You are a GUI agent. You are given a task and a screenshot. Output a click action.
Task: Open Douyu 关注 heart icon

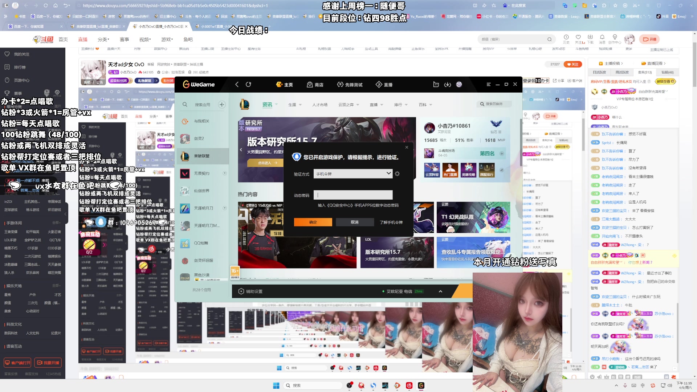pyautogui.click(x=578, y=39)
